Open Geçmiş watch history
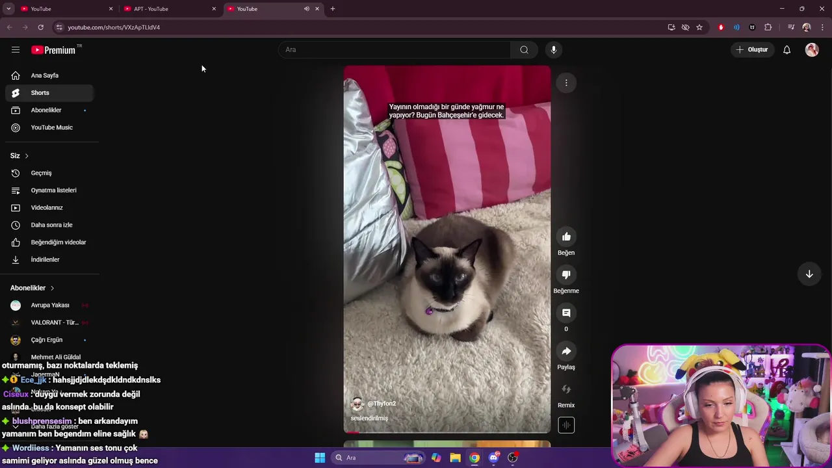Image resolution: width=832 pixels, height=468 pixels. tap(49, 173)
